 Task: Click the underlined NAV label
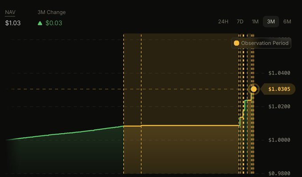10,12
